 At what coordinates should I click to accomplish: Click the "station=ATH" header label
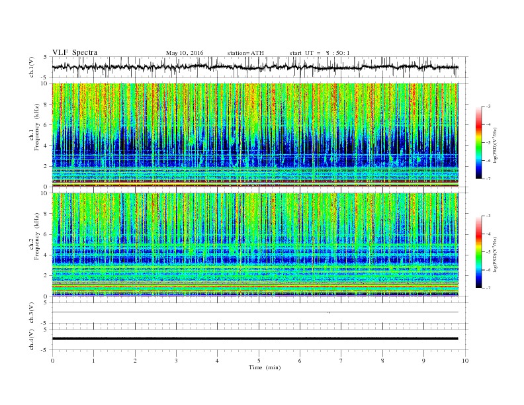[245, 53]
